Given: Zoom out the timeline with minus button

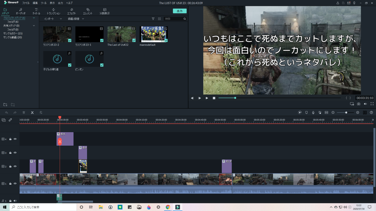Looking at the screenshot, I should pos(333,113).
